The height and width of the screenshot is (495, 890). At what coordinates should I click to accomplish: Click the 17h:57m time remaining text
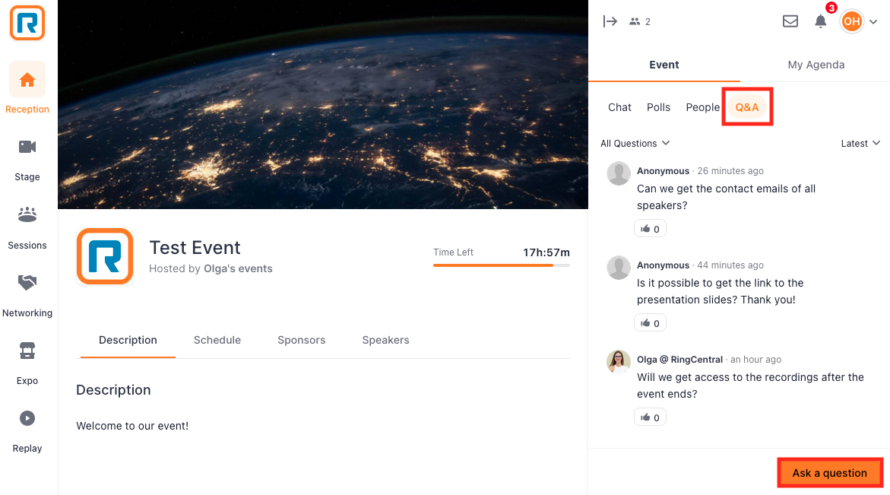546,252
